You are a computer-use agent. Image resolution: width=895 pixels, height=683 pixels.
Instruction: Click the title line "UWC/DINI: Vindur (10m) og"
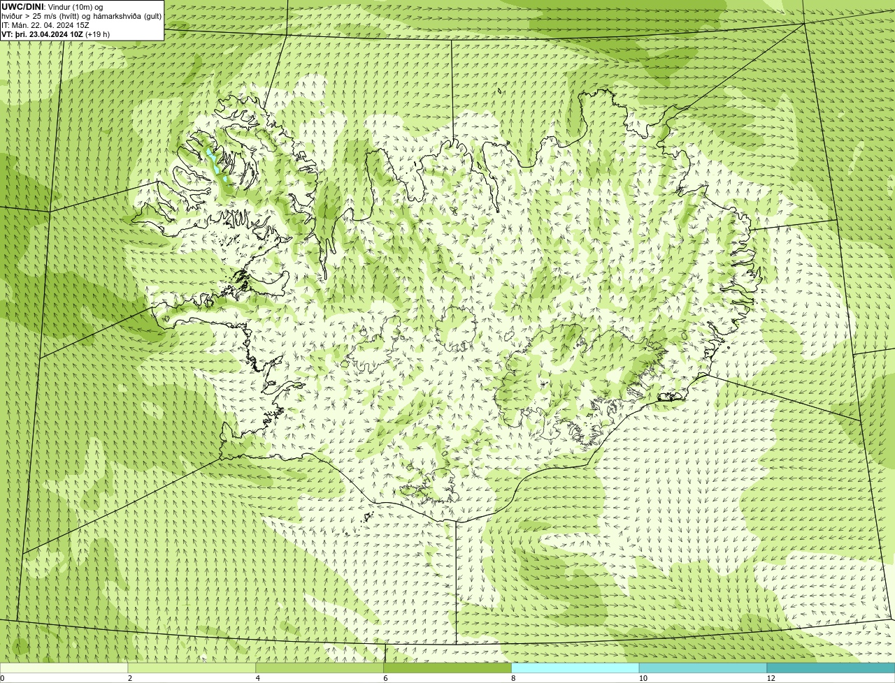[x=52, y=6]
